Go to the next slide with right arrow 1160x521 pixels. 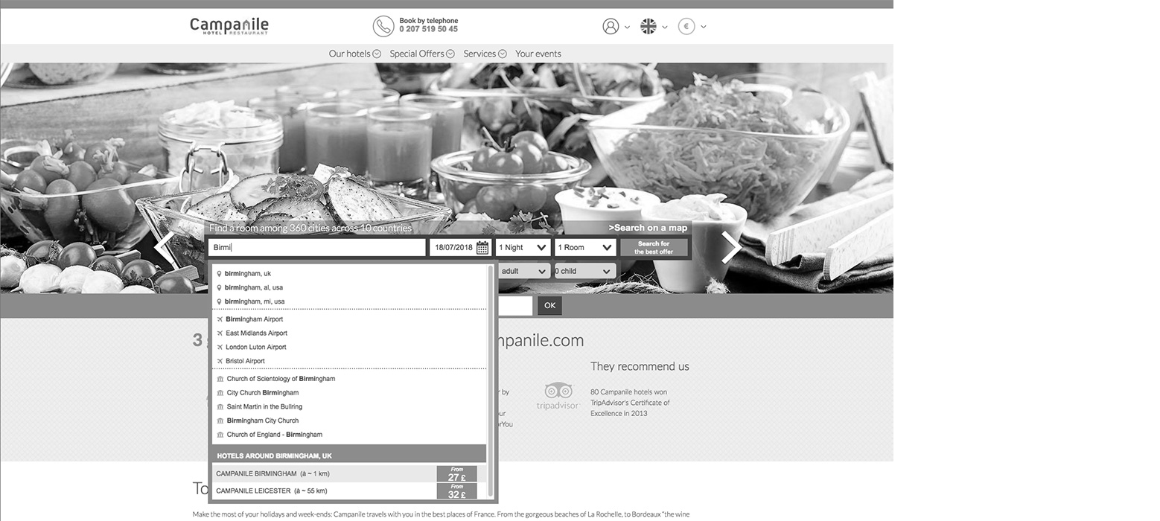[731, 247]
